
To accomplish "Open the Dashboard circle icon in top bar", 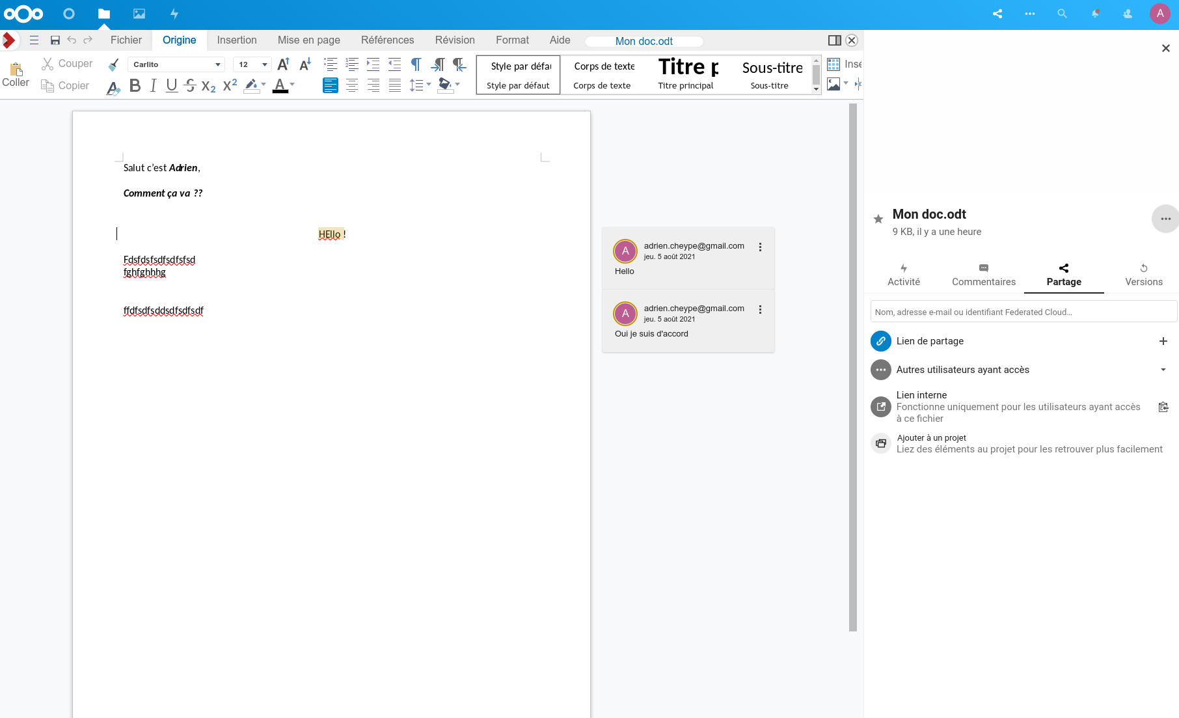I will click(x=69, y=14).
